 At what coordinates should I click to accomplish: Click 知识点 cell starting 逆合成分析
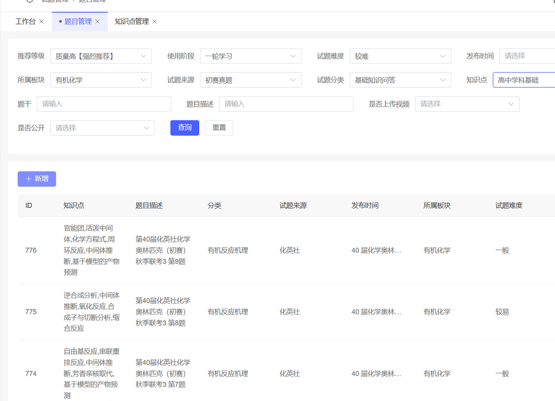pos(91,312)
